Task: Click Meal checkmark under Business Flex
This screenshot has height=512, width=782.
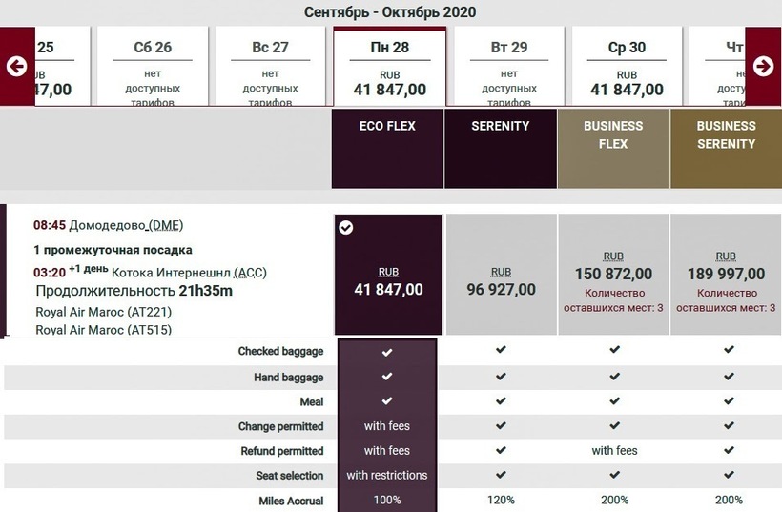Action: (x=614, y=400)
